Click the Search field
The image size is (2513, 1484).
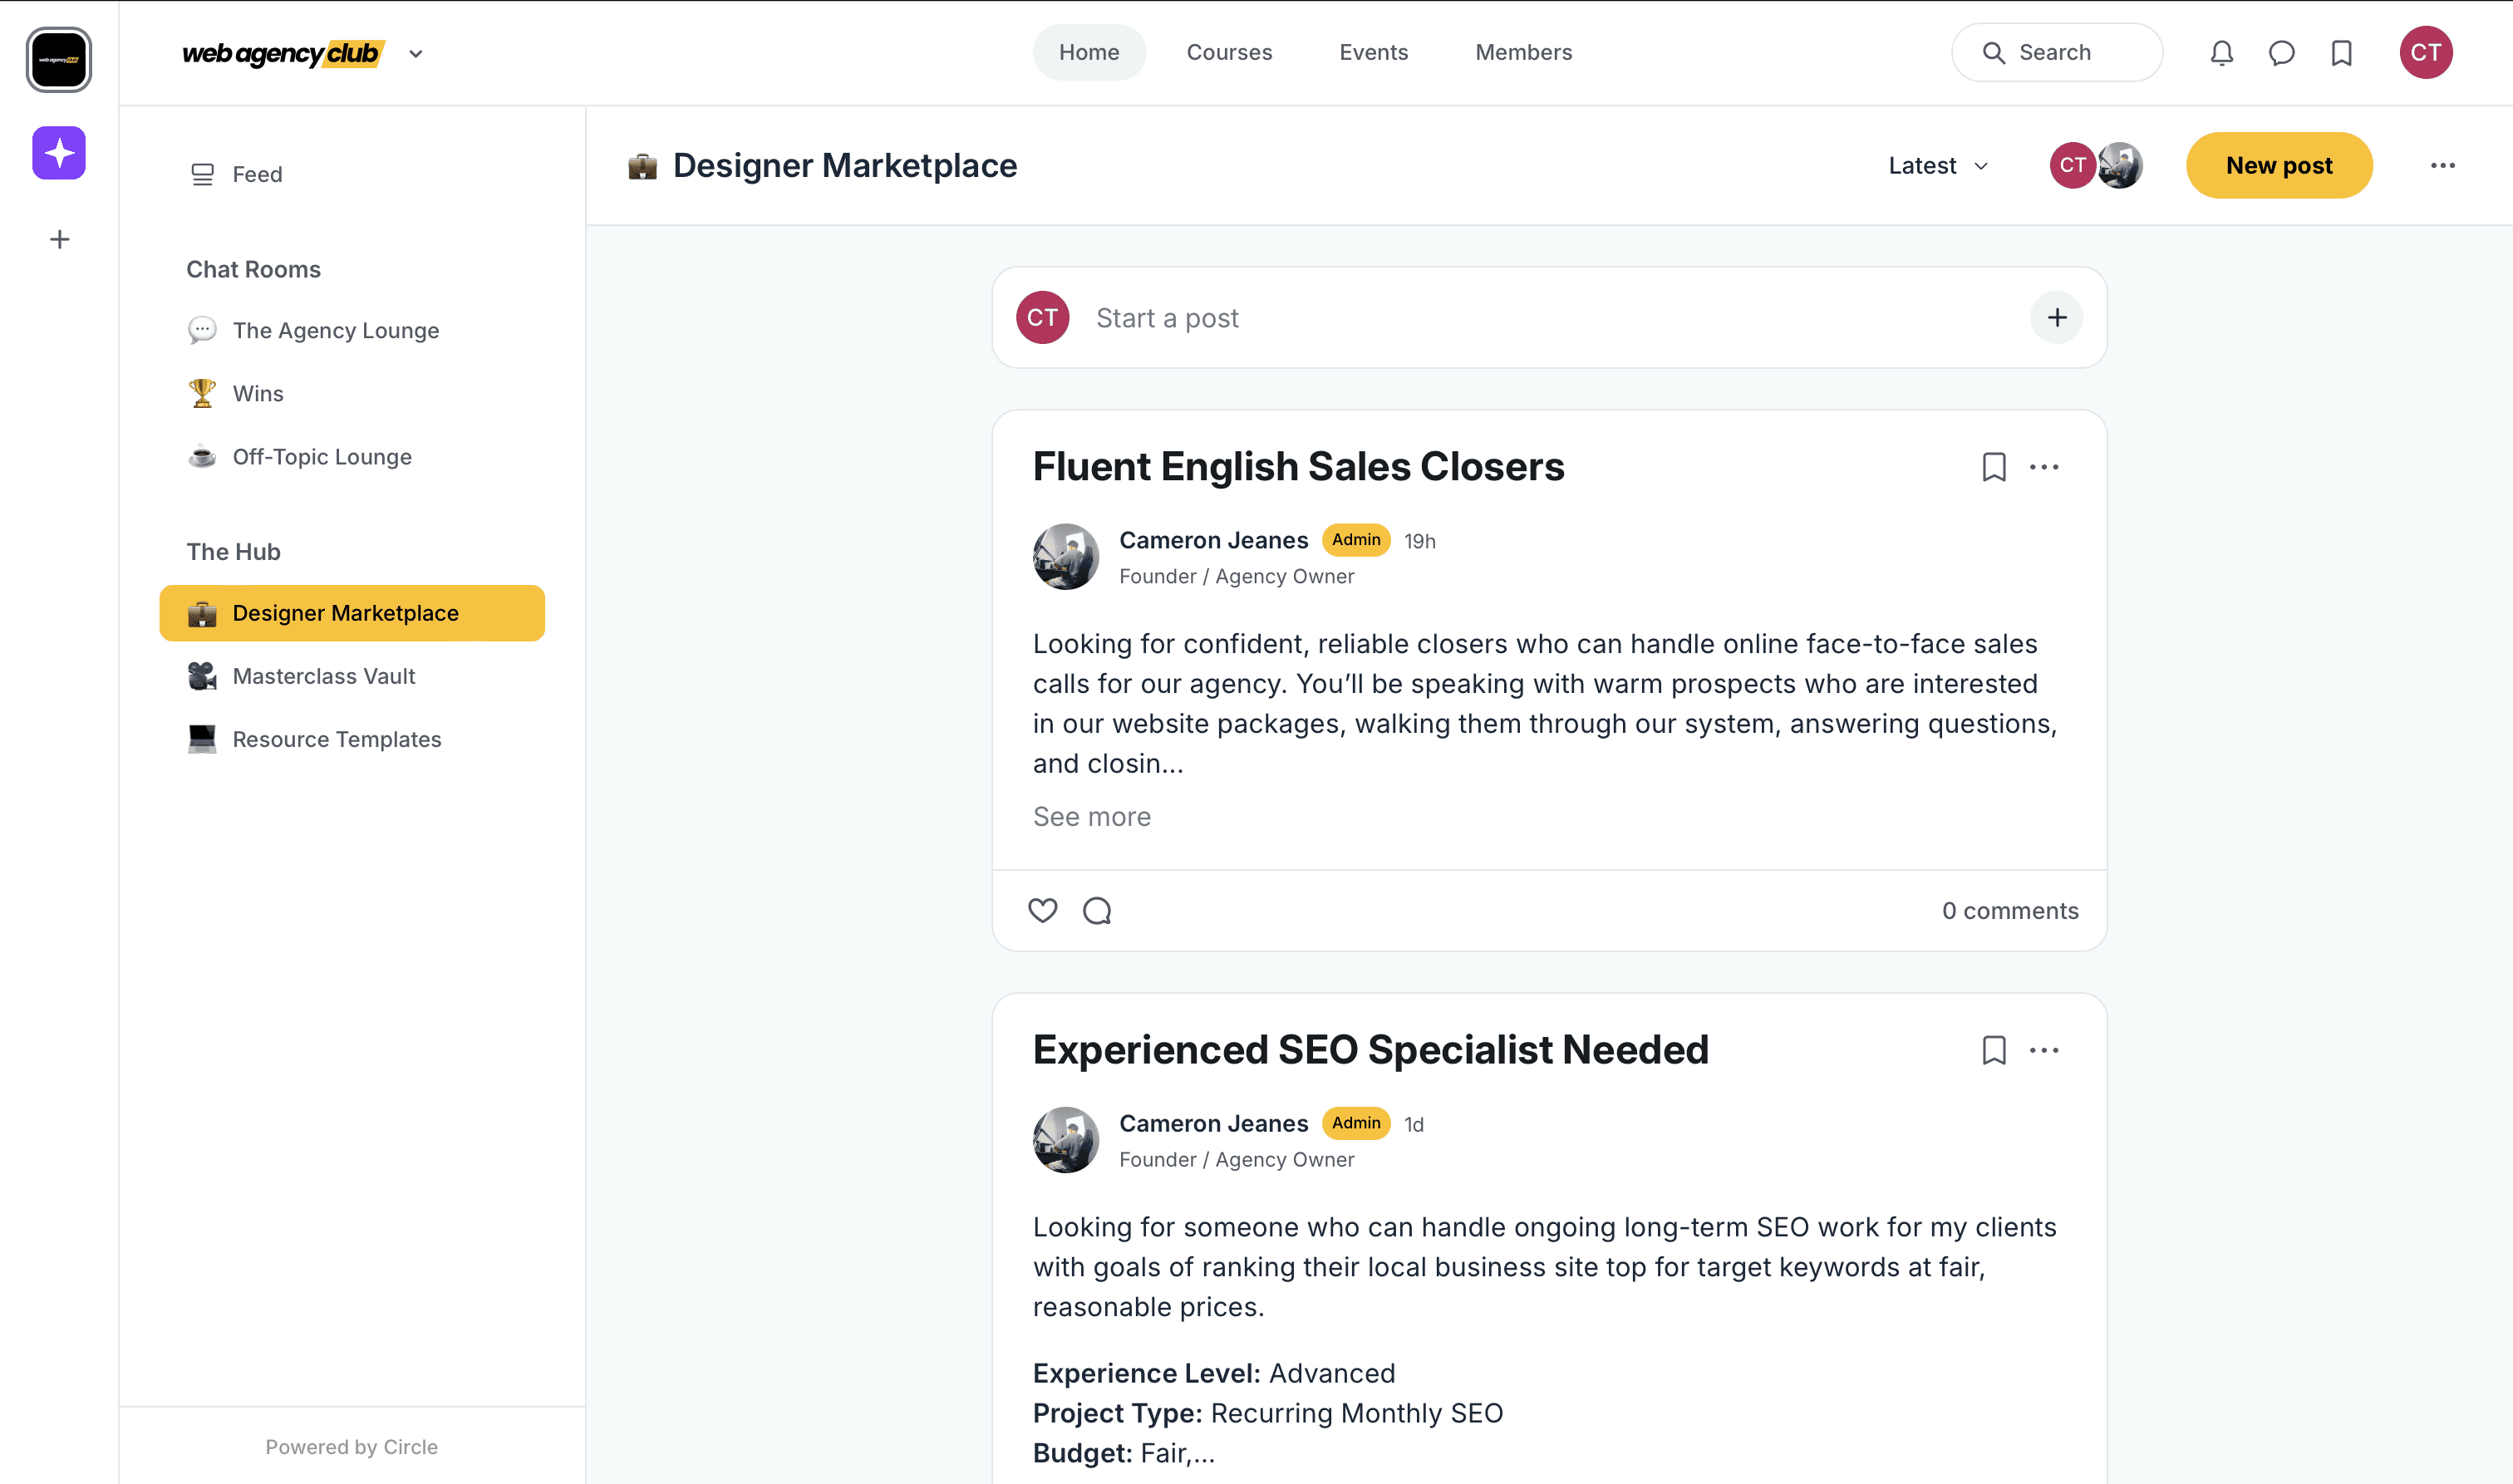point(2056,53)
